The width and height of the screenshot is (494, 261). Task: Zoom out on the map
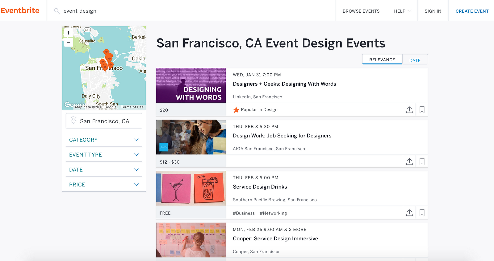69,42
